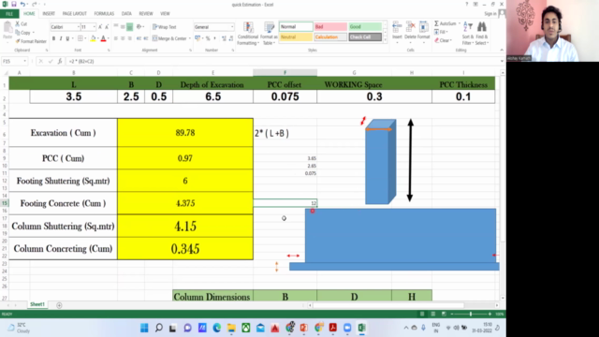Click the AutoSum sigma button
The image size is (599, 337).
[x=446, y=23]
